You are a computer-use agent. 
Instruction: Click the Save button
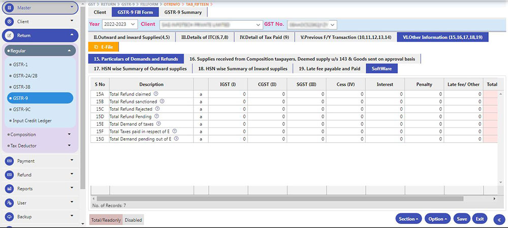click(x=462, y=219)
